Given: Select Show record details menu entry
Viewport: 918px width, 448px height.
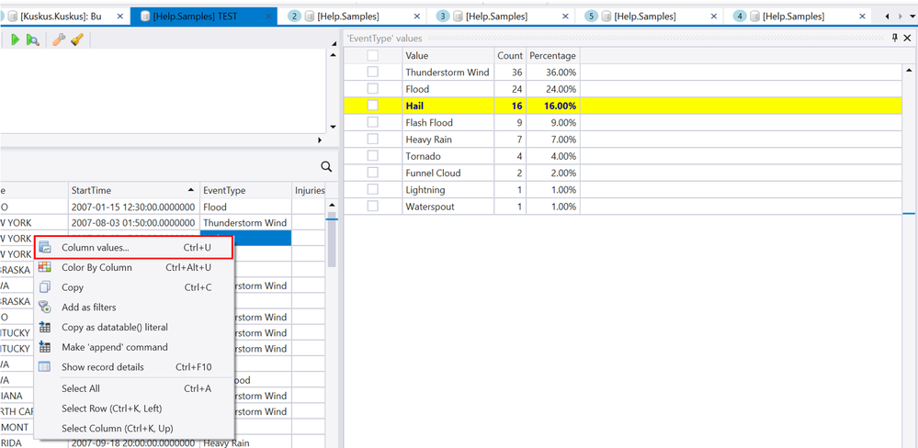Looking at the screenshot, I should point(134,366).
